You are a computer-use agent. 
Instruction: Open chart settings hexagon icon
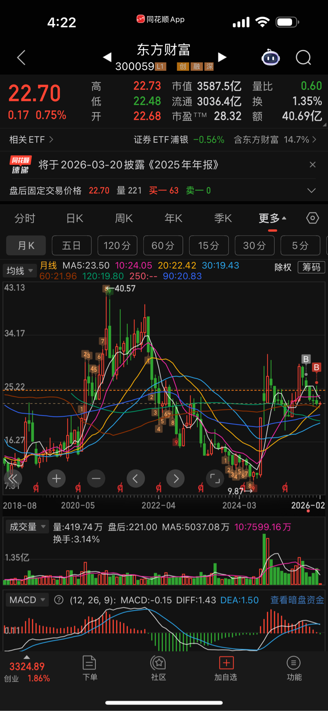pyautogui.click(x=313, y=218)
